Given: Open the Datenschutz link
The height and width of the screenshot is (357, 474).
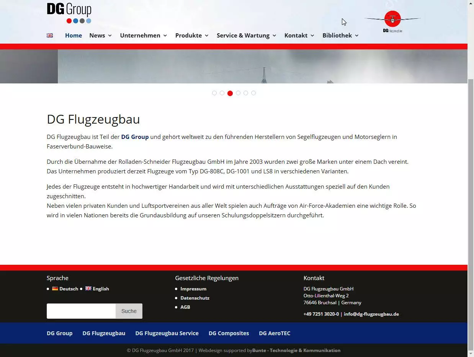Looking at the screenshot, I should click(195, 298).
